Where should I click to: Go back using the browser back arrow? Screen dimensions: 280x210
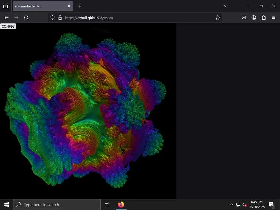(7, 17)
